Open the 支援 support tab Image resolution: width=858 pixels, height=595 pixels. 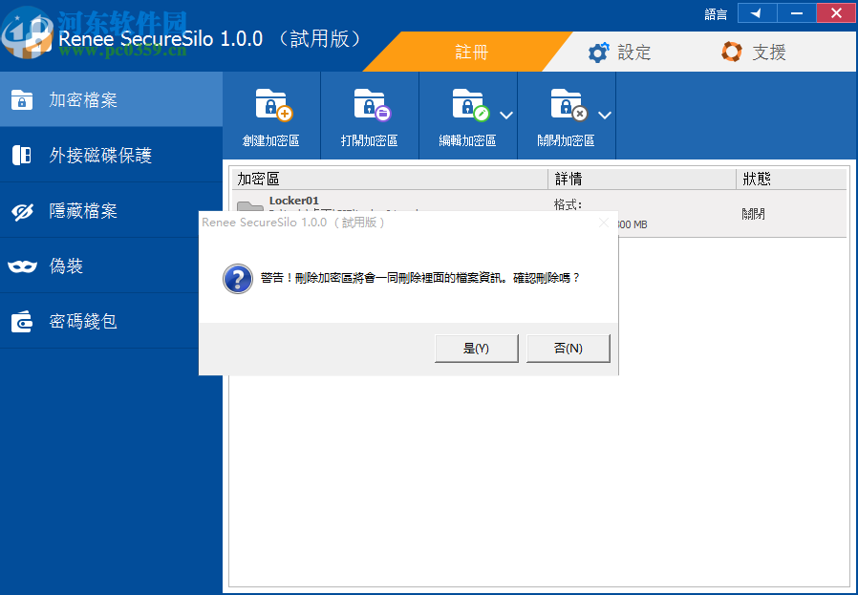753,52
